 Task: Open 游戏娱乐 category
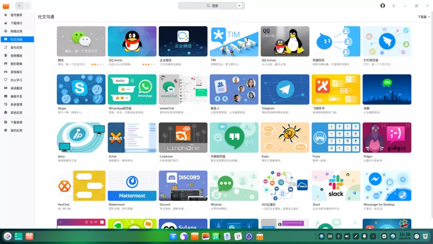[x=16, y=72]
